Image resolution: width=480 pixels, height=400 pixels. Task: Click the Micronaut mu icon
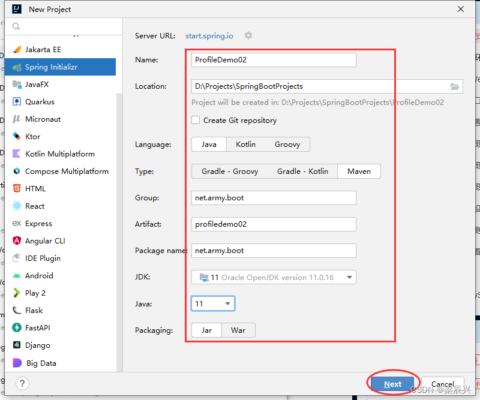[x=17, y=119]
